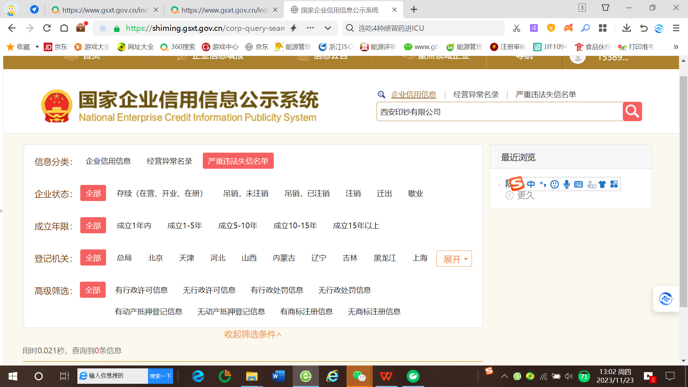Select 经营异常名录 category filter
The height and width of the screenshot is (387, 688).
click(x=169, y=161)
